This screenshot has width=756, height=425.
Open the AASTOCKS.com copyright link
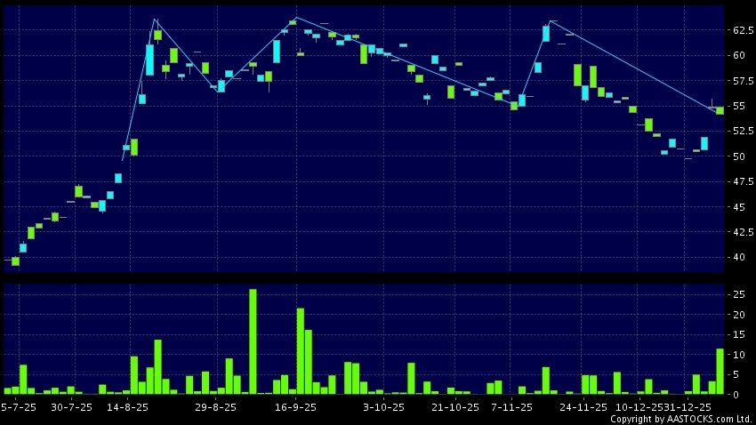pyautogui.click(x=685, y=419)
